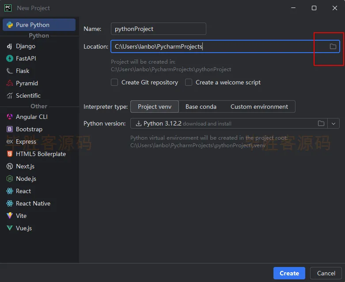Viewport: 345px width, 282px height.
Task: Edit the project Name field
Action: pos(159,29)
